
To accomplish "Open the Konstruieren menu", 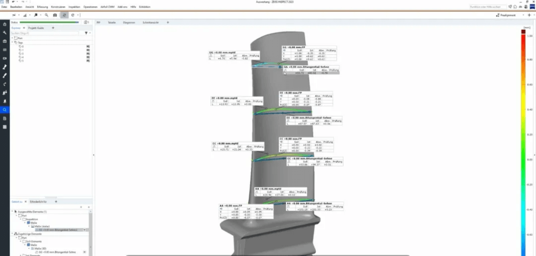I will (x=58, y=7).
